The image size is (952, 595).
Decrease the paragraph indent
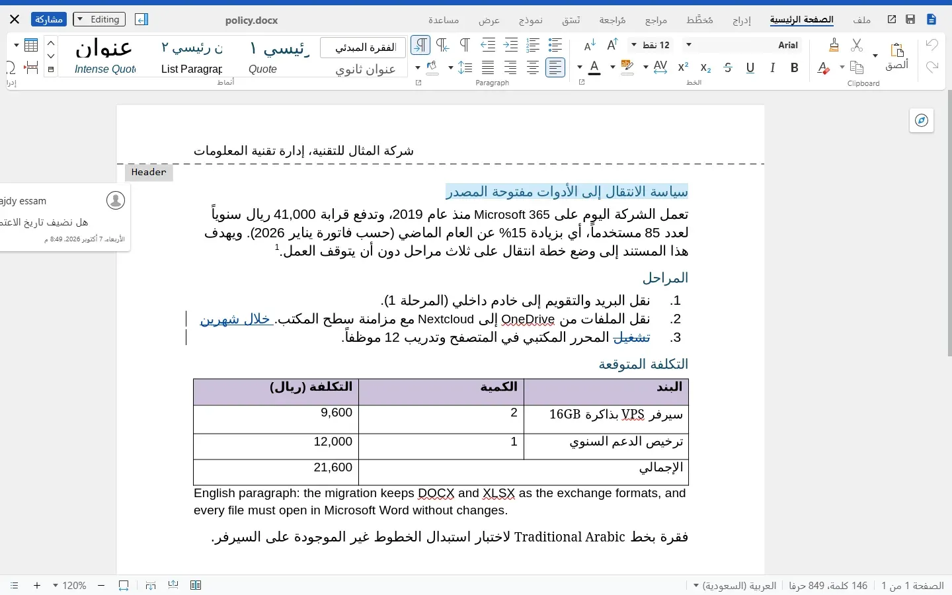click(488, 45)
